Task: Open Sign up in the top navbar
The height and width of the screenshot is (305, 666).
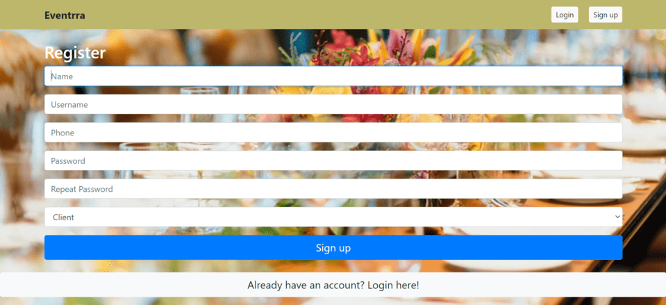Action: (606, 15)
